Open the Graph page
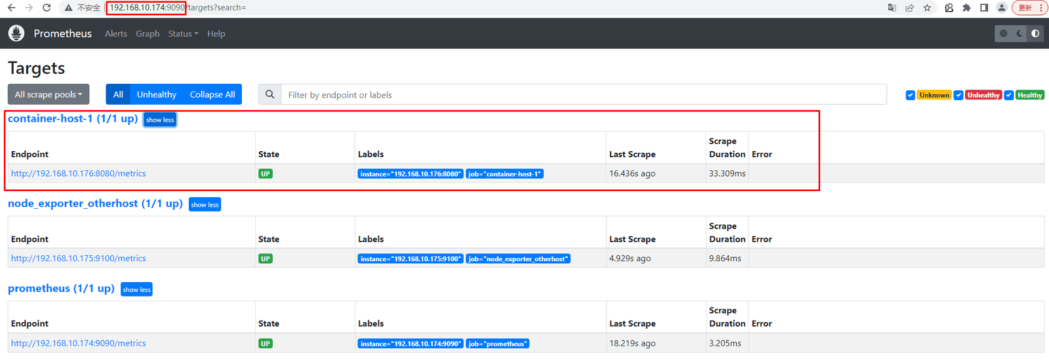The image size is (1049, 362). 148,33
